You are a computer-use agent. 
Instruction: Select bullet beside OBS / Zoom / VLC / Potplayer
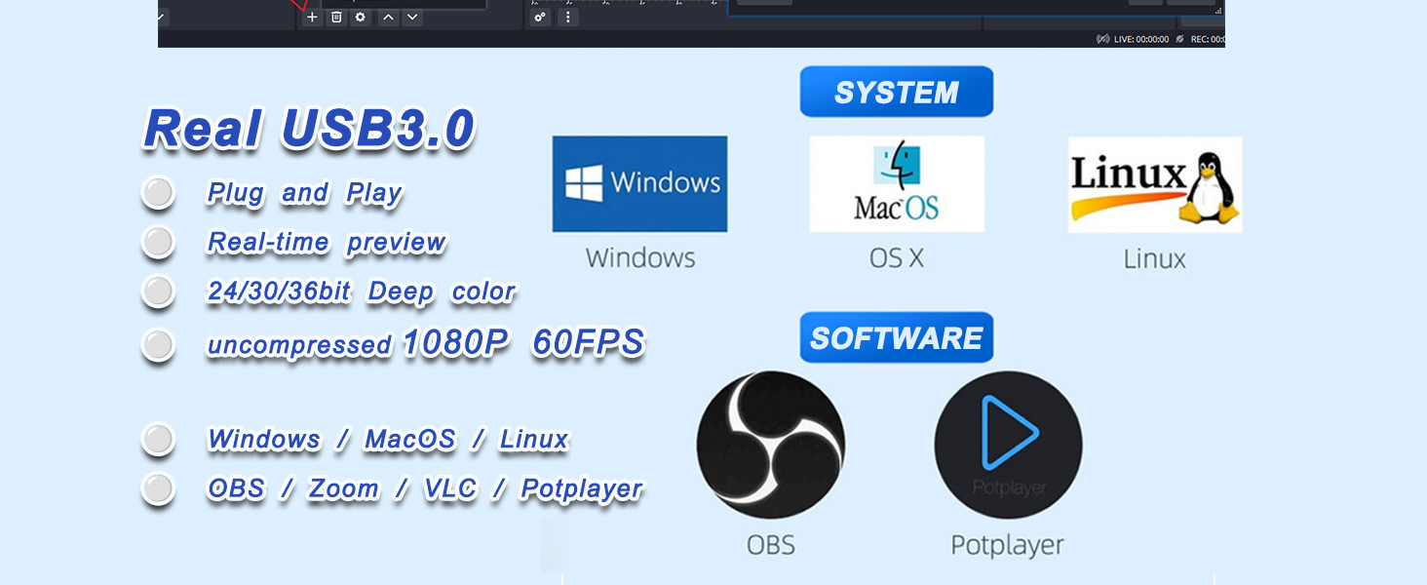(x=158, y=488)
